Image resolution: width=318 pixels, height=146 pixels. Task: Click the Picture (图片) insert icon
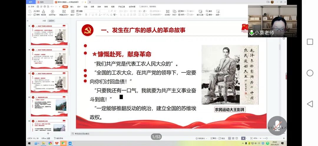coord(179,11)
